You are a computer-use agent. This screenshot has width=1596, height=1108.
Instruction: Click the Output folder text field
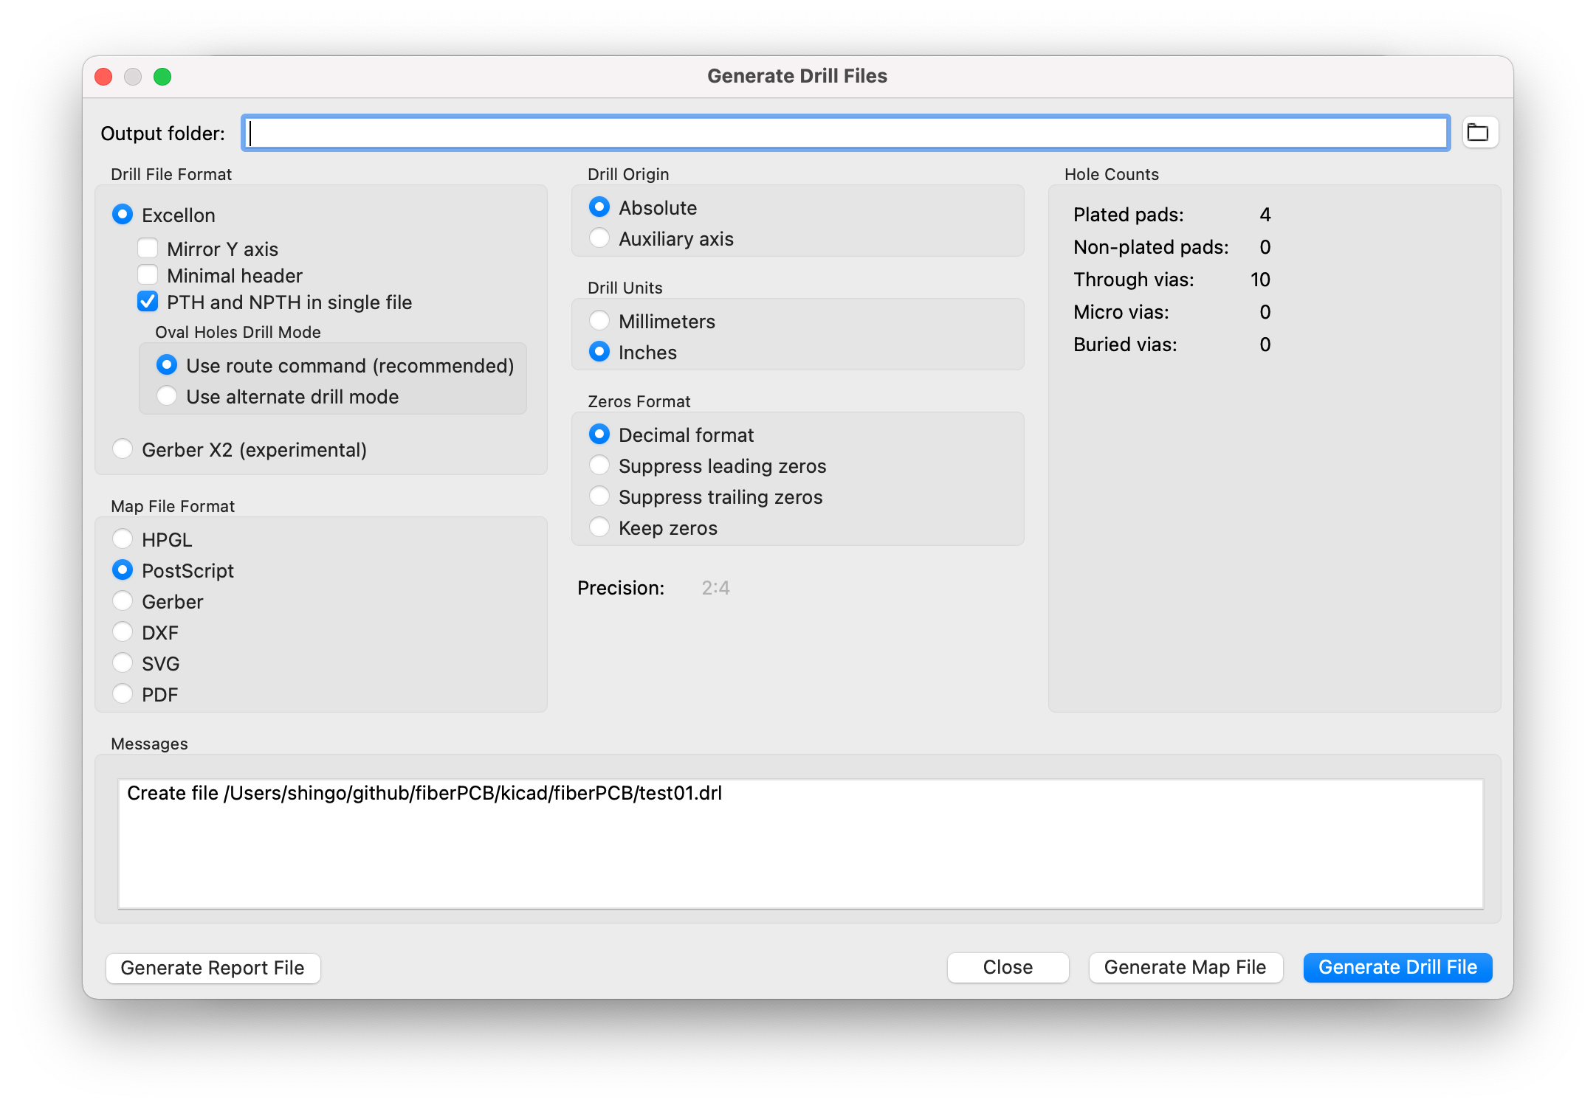tap(845, 134)
